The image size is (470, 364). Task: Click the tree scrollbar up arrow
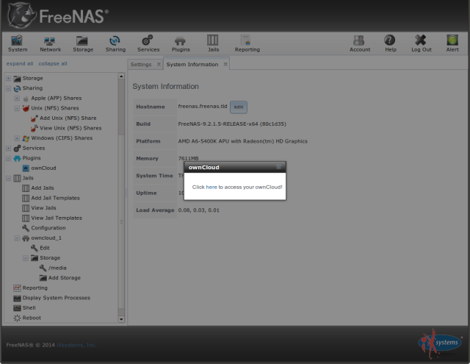pyautogui.click(x=121, y=76)
